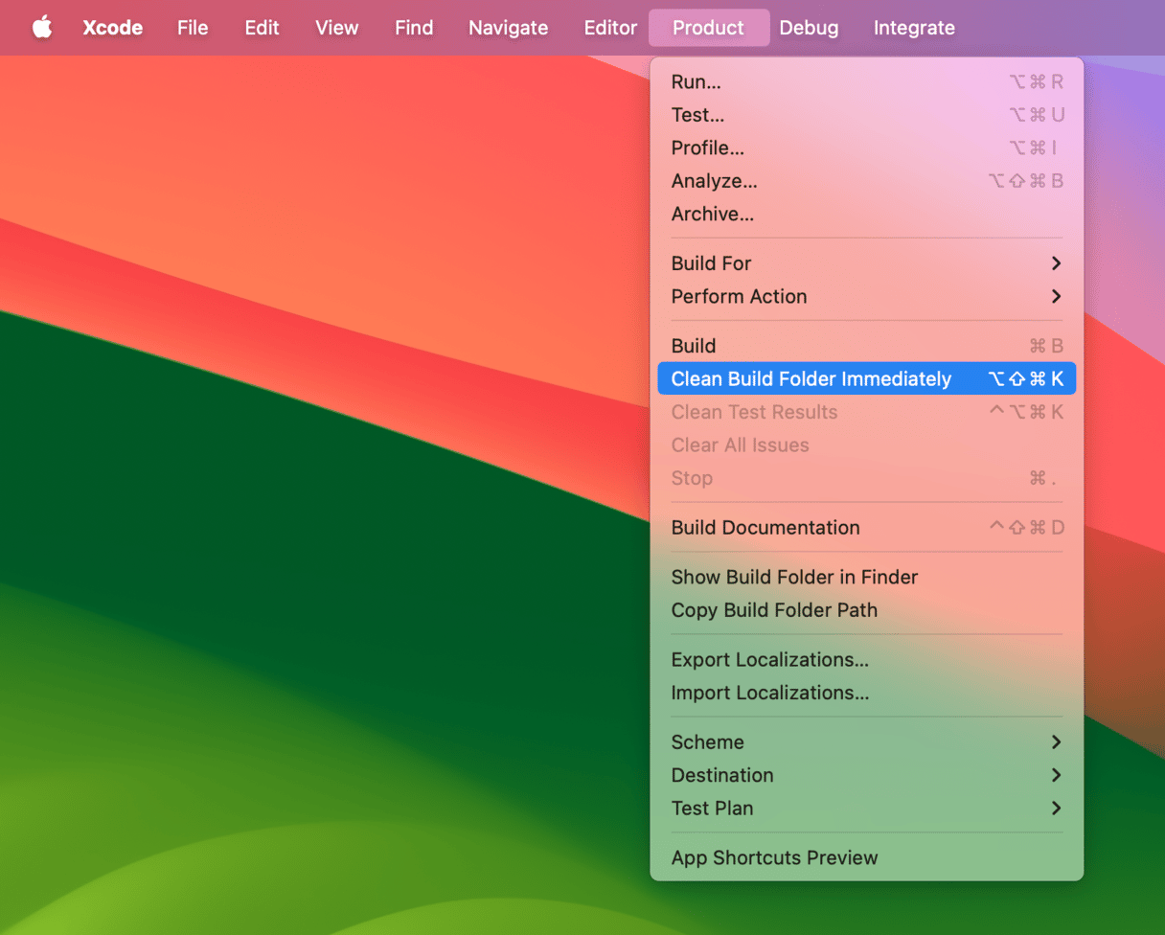Open the Apple menu
The width and height of the screenshot is (1165, 935).
tap(42, 28)
